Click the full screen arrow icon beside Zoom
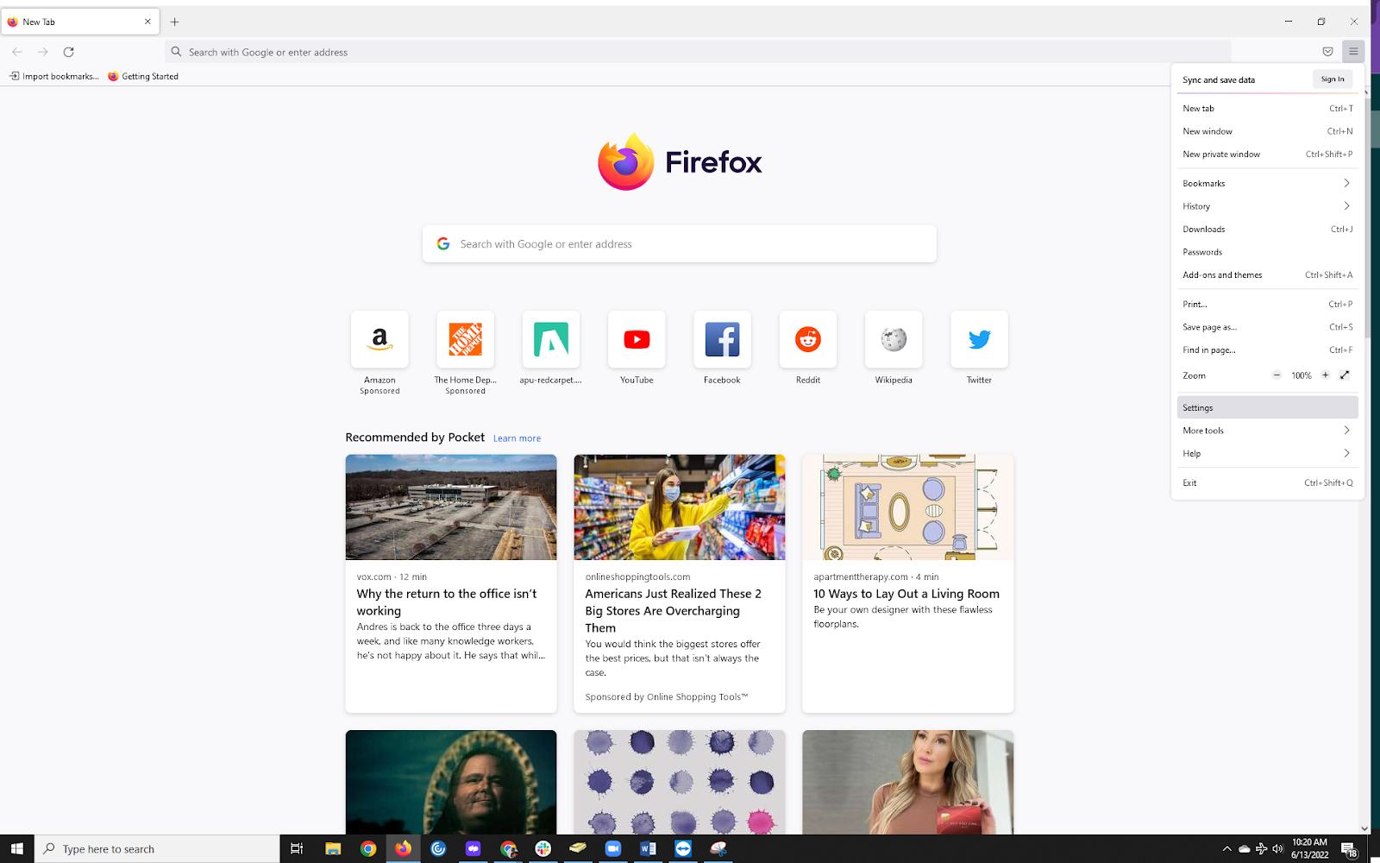Image resolution: width=1380 pixels, height=863 pixels. coord(1345,375)
